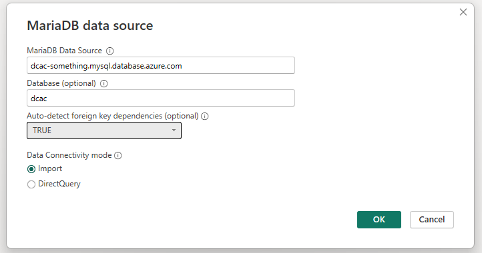Close the MariaDB data source dialog
The height and width of the screenshot is (253, 482).
[463, 12]
